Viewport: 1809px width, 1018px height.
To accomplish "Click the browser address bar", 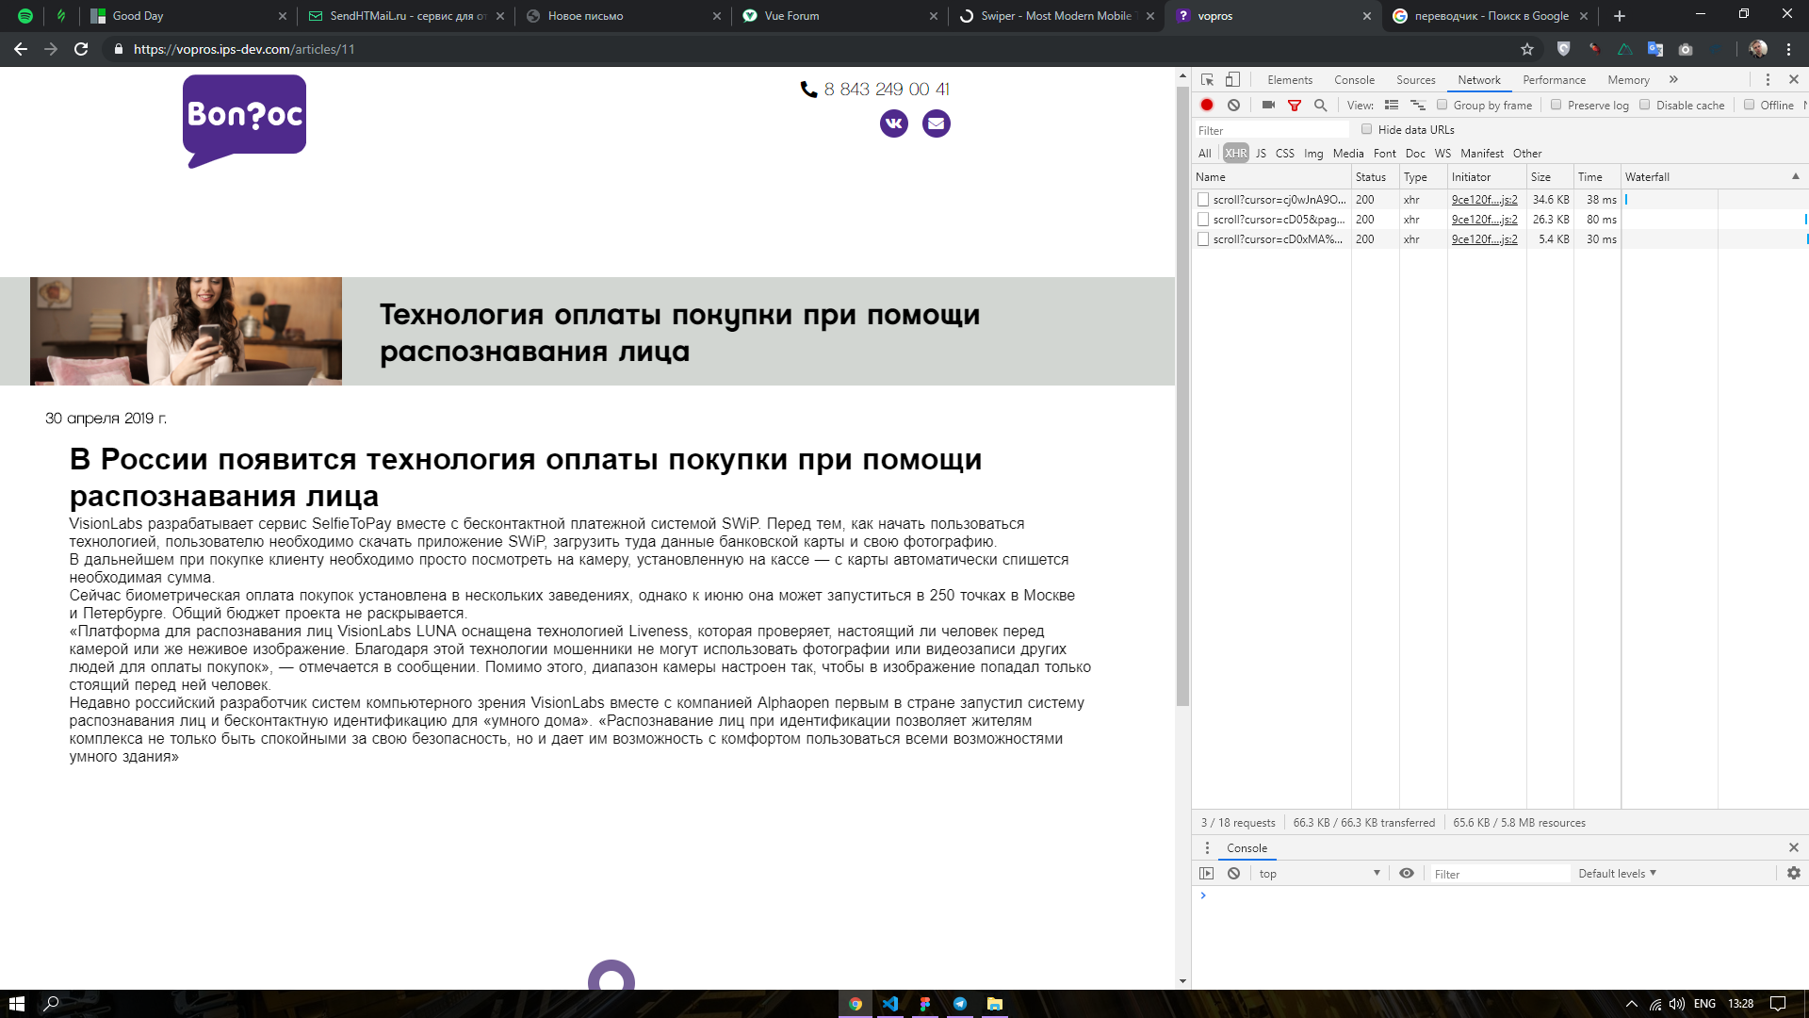I will click(810, 49).
